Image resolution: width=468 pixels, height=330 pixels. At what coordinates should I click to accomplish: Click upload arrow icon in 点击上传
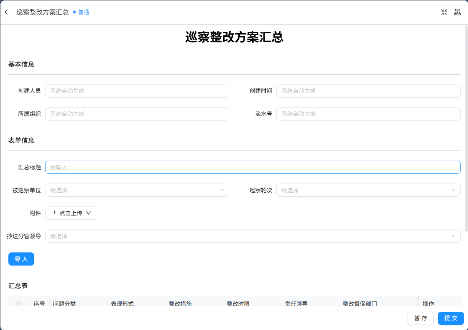[x=55, y=213]
